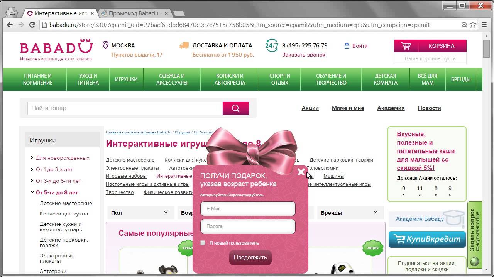Screen dimensions: 494x277
Task: Click the magnifier search button
Action: pyautogui.click(x=236, y=108)
